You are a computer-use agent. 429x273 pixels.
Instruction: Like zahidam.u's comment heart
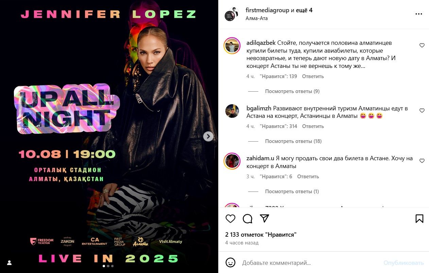click(x=422, y=161)
